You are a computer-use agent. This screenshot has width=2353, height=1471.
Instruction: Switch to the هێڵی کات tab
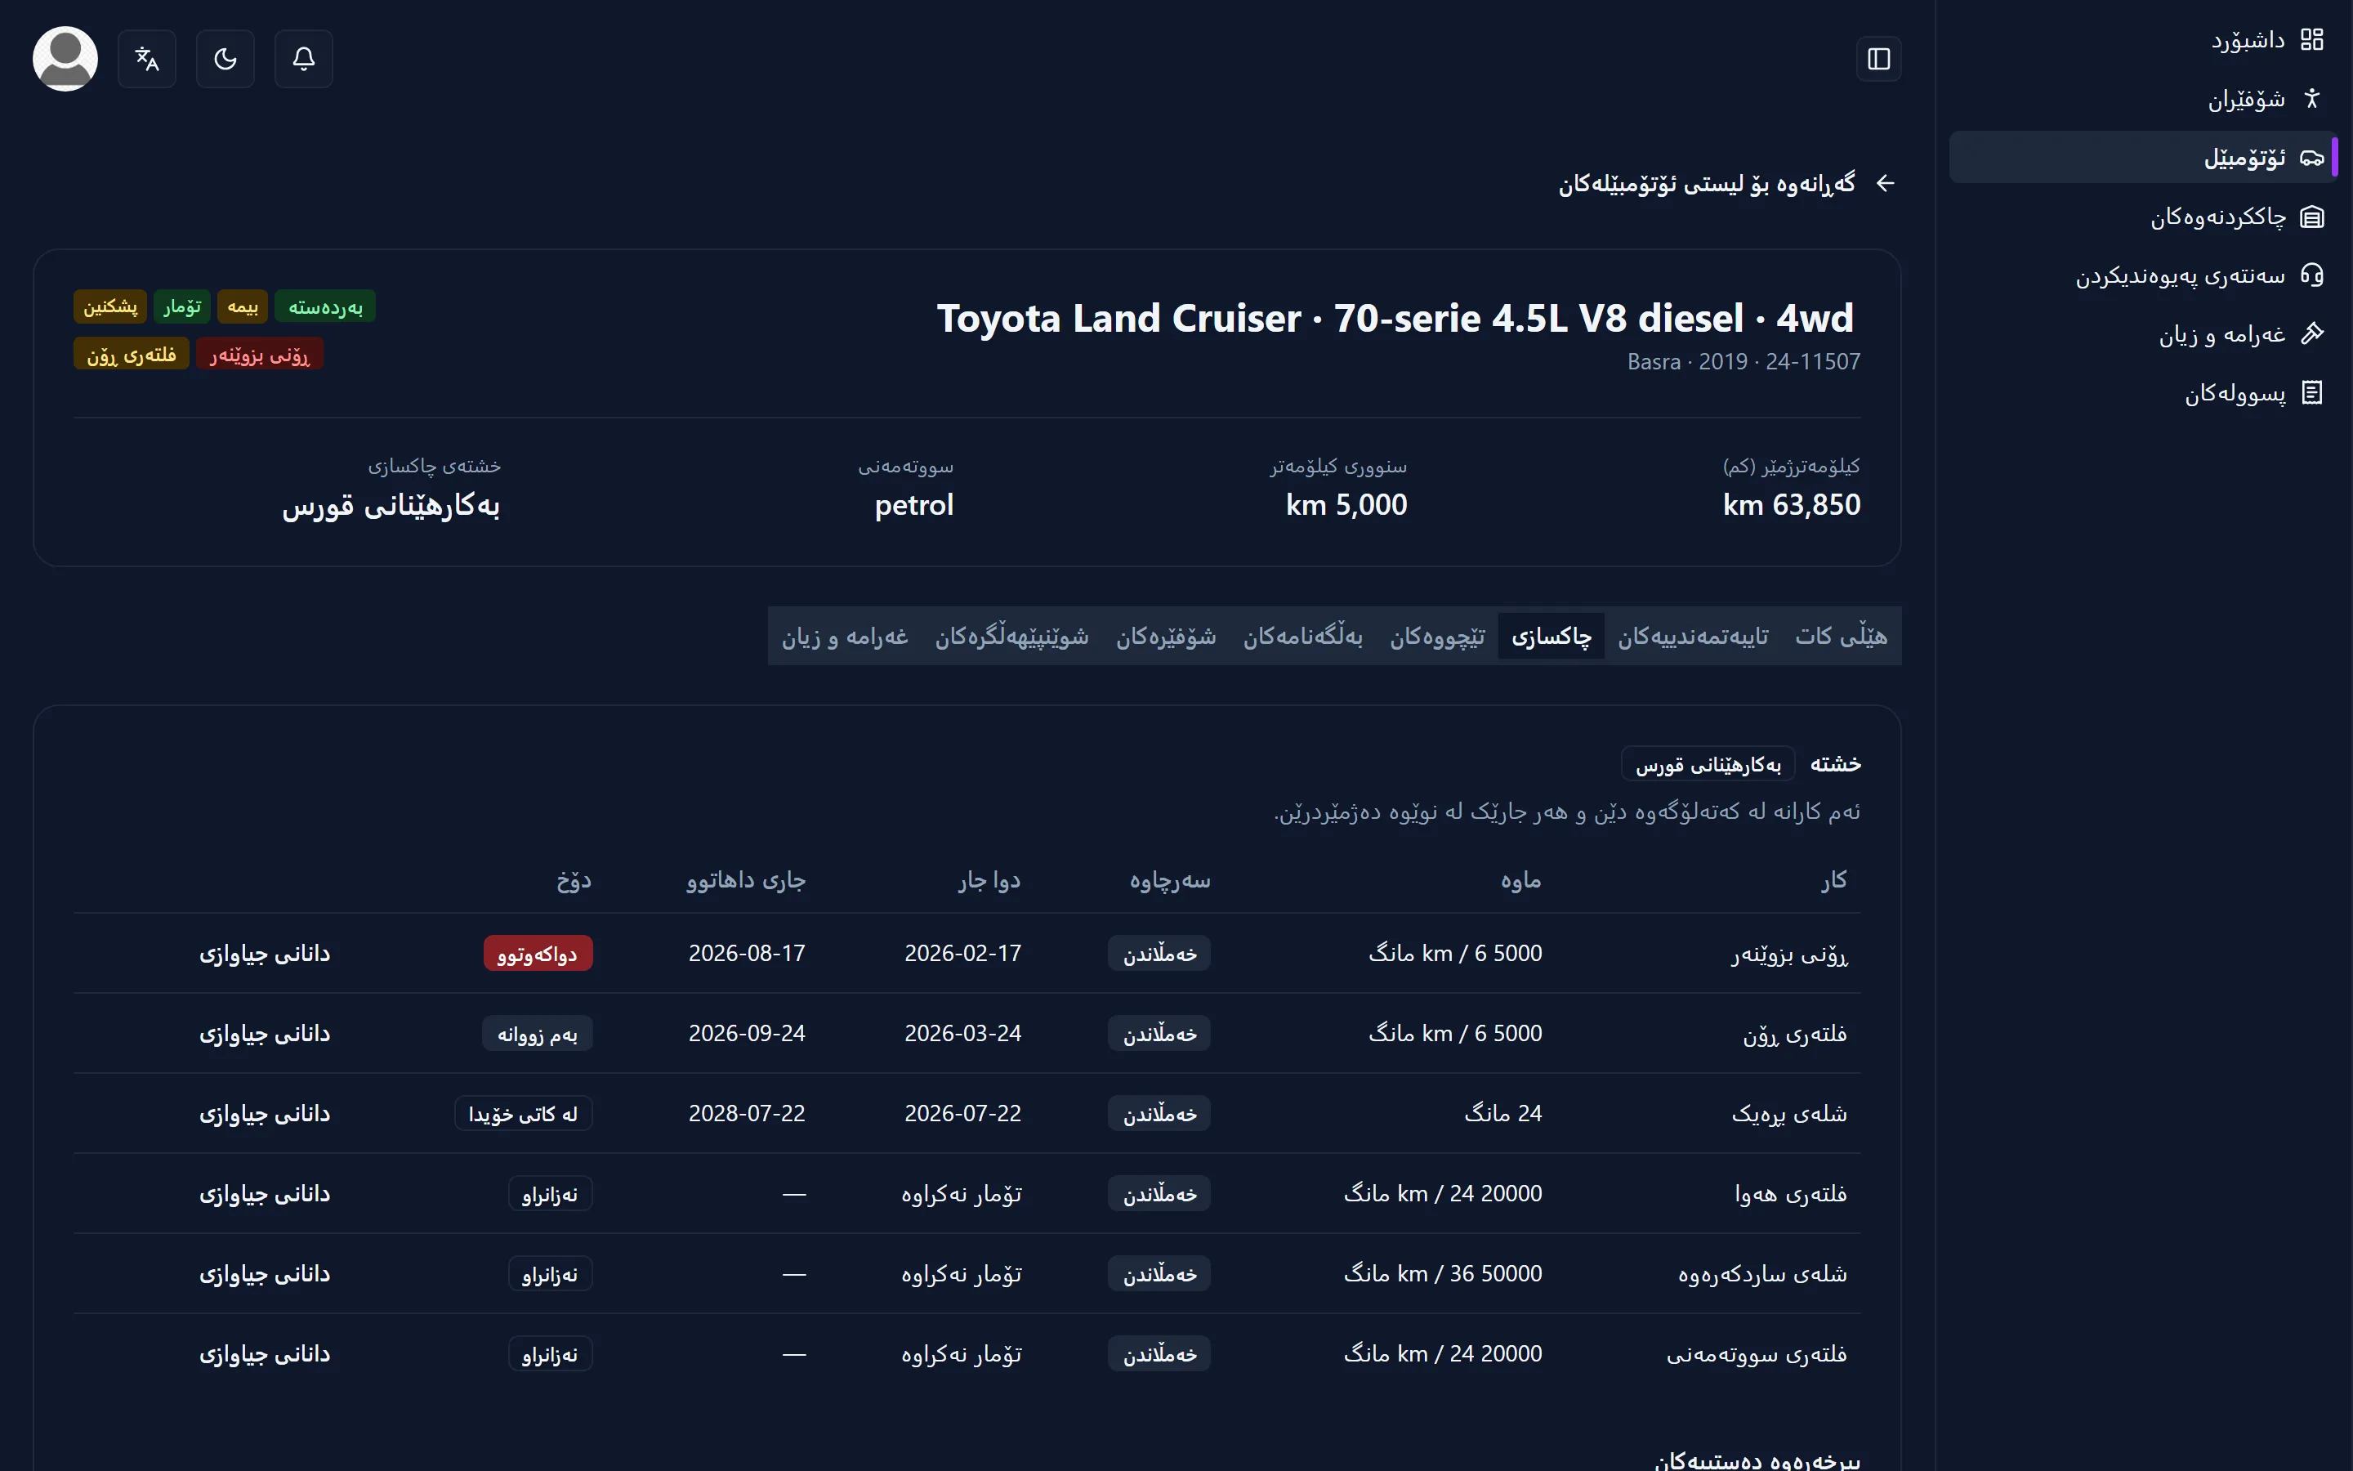tap(1841, 637)
